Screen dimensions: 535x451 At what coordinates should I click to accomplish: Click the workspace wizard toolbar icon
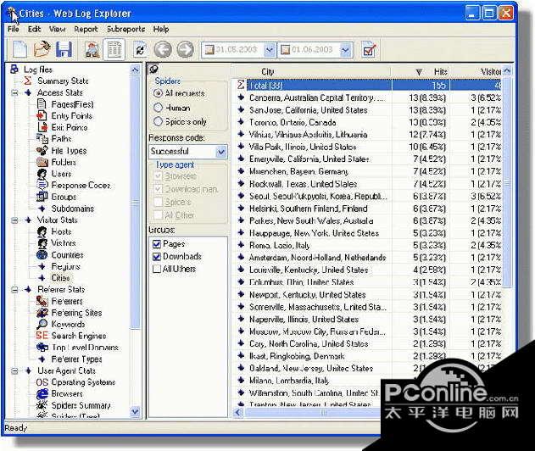click(x=92, y=50)
